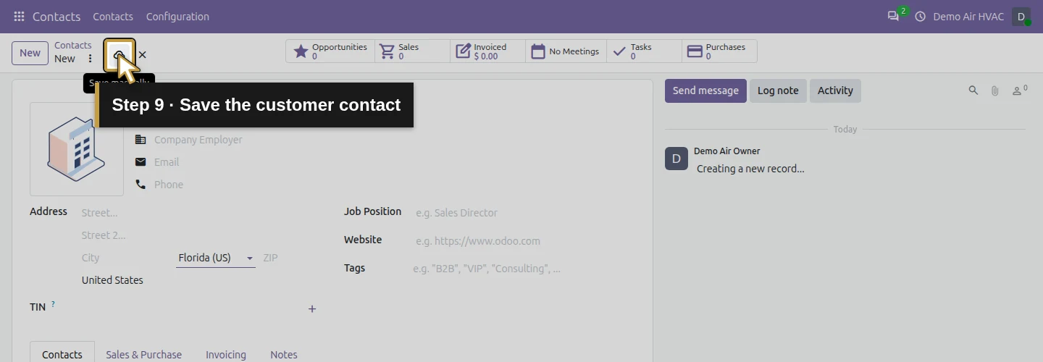Image resolution: width=1043 pixels, height=362 pixels.
Task: Open the apps grid menu icon
Action: click(x=19, y=16)
